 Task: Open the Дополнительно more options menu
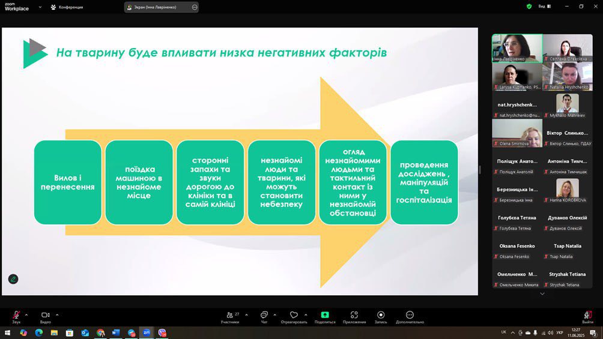[410, 317]
